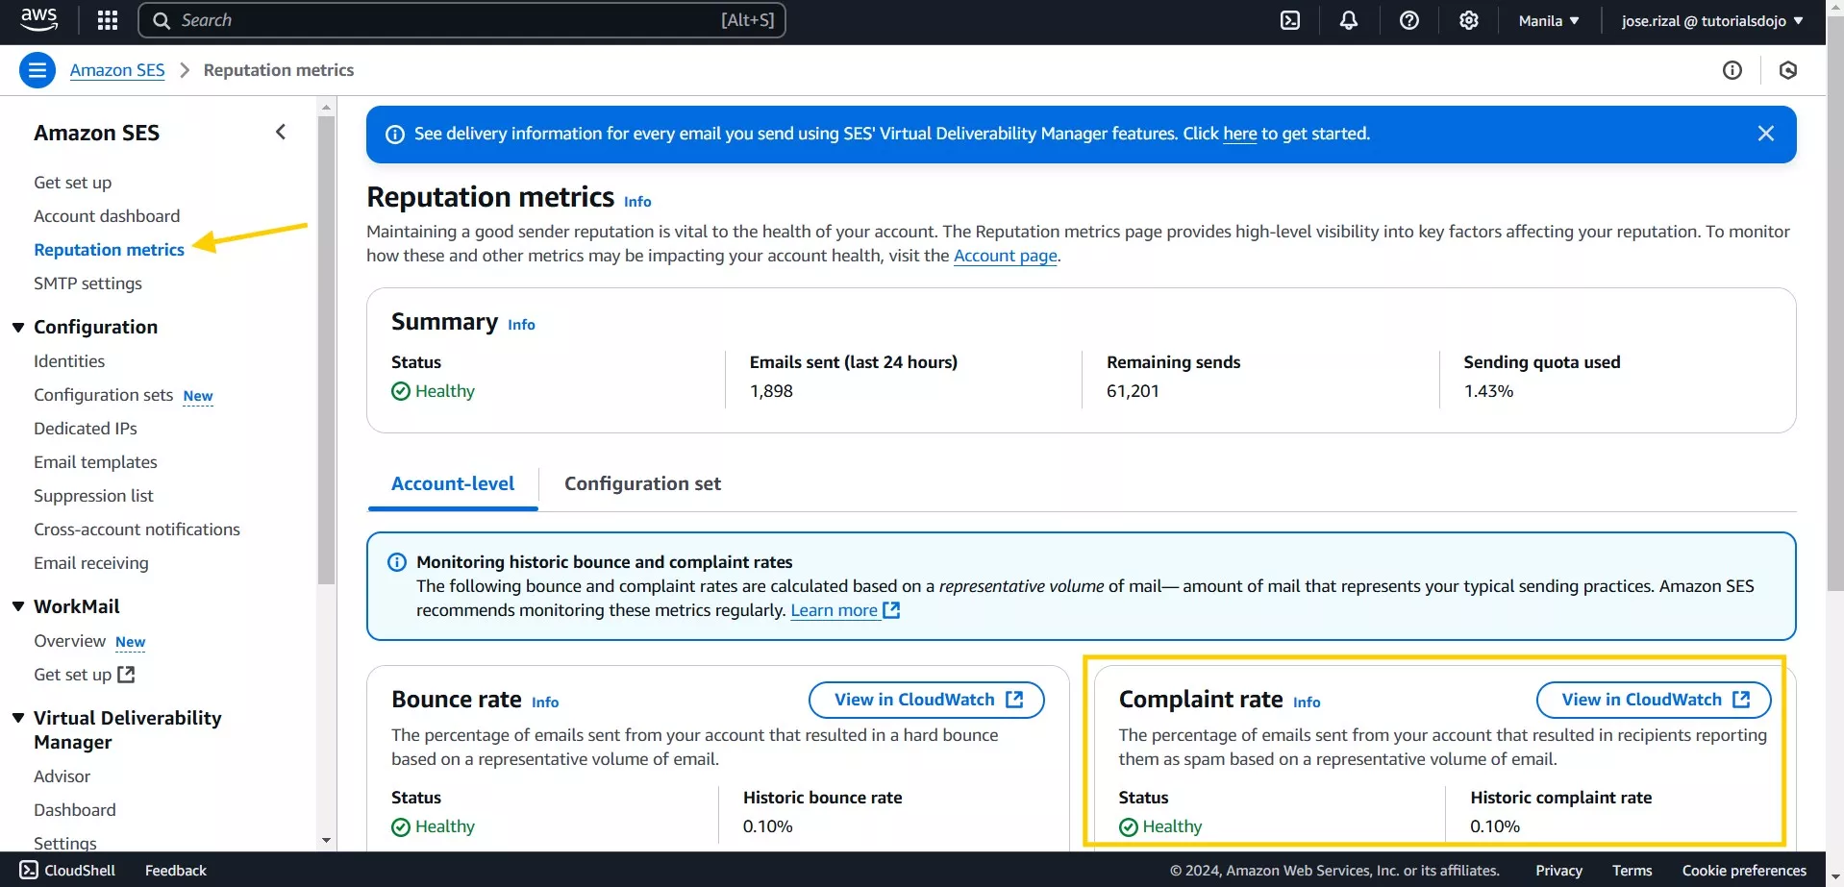Open the info panel icon at top right

click(1732, 70)
